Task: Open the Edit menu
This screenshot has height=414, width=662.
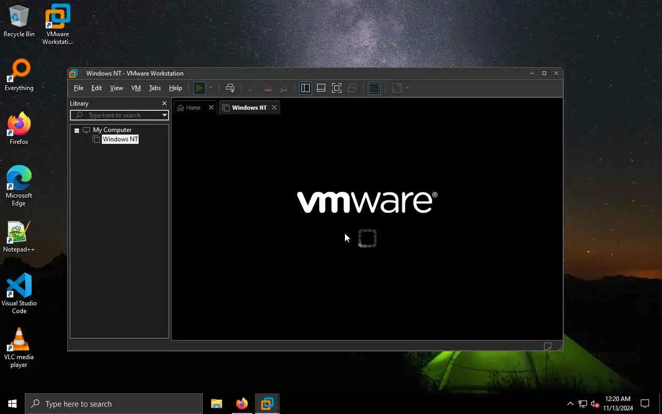Action: pyautogui.click(x=97, y=88)
